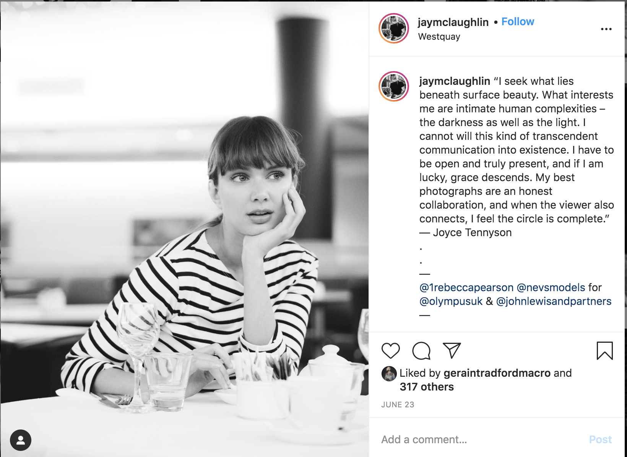The image size is (627, 457).
Task: Visit the @nevsmodels mention
Action: [551, 287]
